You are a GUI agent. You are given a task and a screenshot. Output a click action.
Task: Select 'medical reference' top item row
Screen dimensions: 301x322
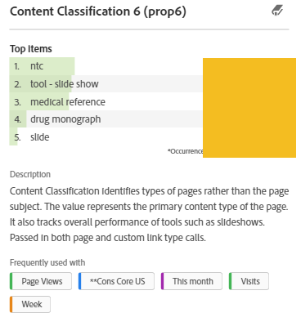106,101
